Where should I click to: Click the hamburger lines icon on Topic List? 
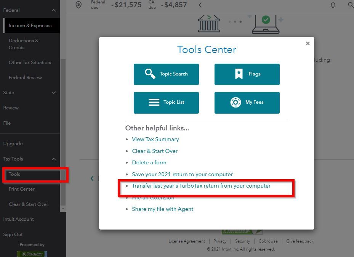point(154,102)
